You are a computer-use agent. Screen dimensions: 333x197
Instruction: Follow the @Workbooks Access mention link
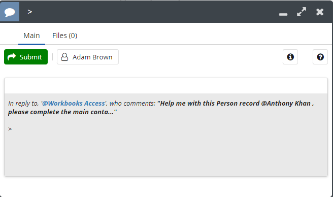74,103
